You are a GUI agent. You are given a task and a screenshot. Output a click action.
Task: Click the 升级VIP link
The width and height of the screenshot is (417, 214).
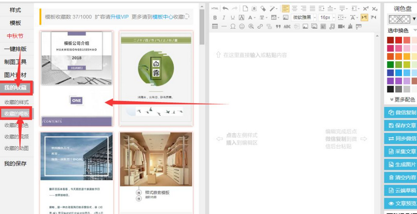click(x=120, y=17)
